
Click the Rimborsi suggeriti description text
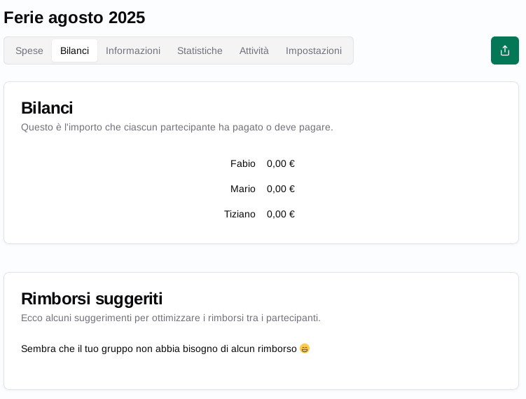[171, 318]
